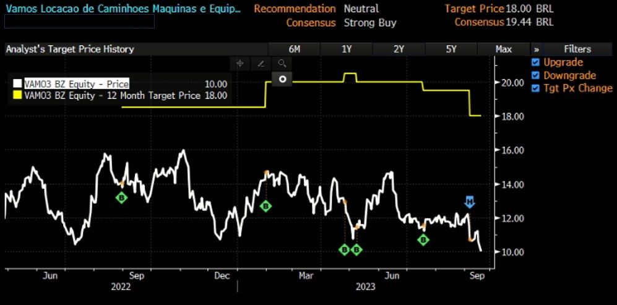Select the crosshair cursor tool
Image resolution: width=617 pixels, height=305 pixels.
coord(239,63)
